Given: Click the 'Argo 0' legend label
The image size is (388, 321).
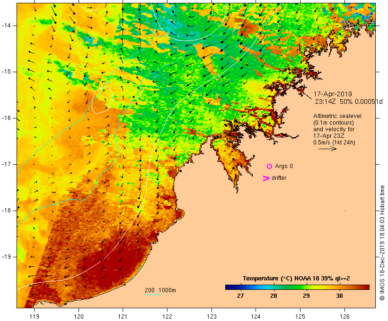Looking at the screenshot, I should pos(284,166).
